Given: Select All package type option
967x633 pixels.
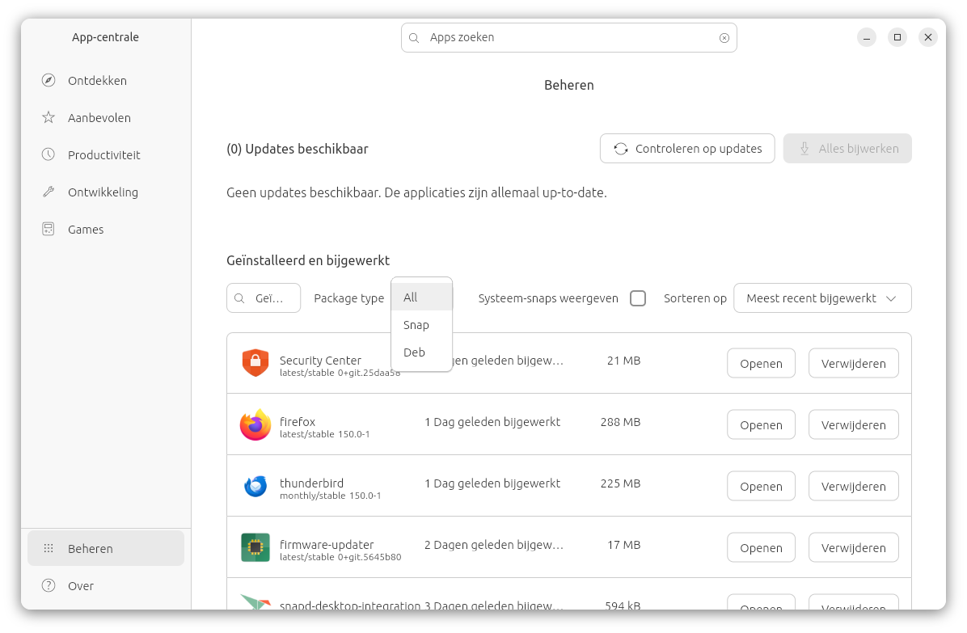Looking at the screenshot, I should click(x=411, y=298).
